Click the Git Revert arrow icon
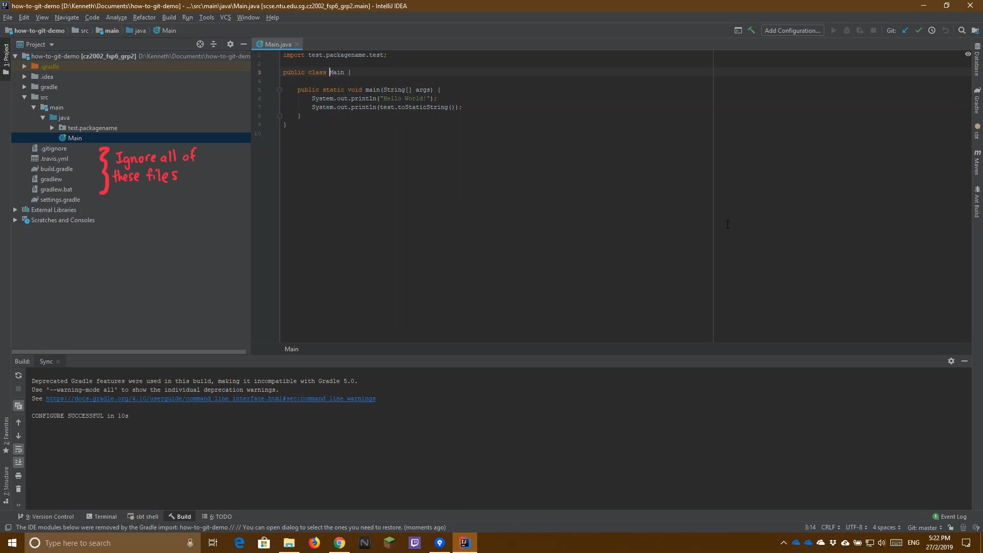983x553 pixels. 946,30
